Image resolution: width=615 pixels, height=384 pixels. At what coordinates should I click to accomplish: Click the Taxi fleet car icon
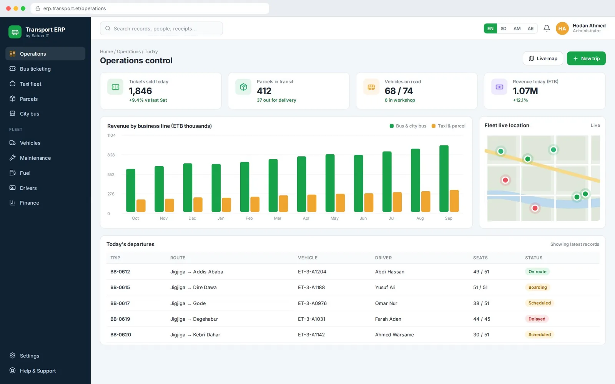[13, 84]
